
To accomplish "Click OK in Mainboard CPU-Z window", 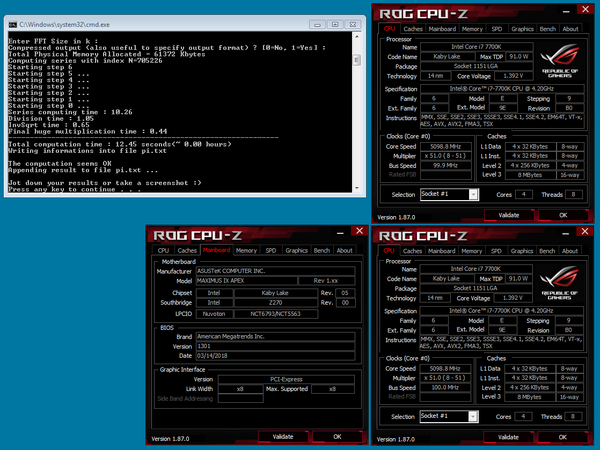I will tap(337, 437).
